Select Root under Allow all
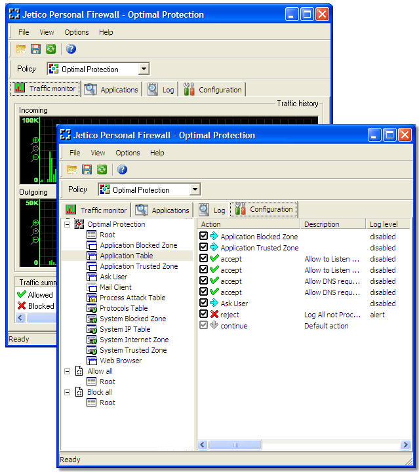 click(108, 382)
